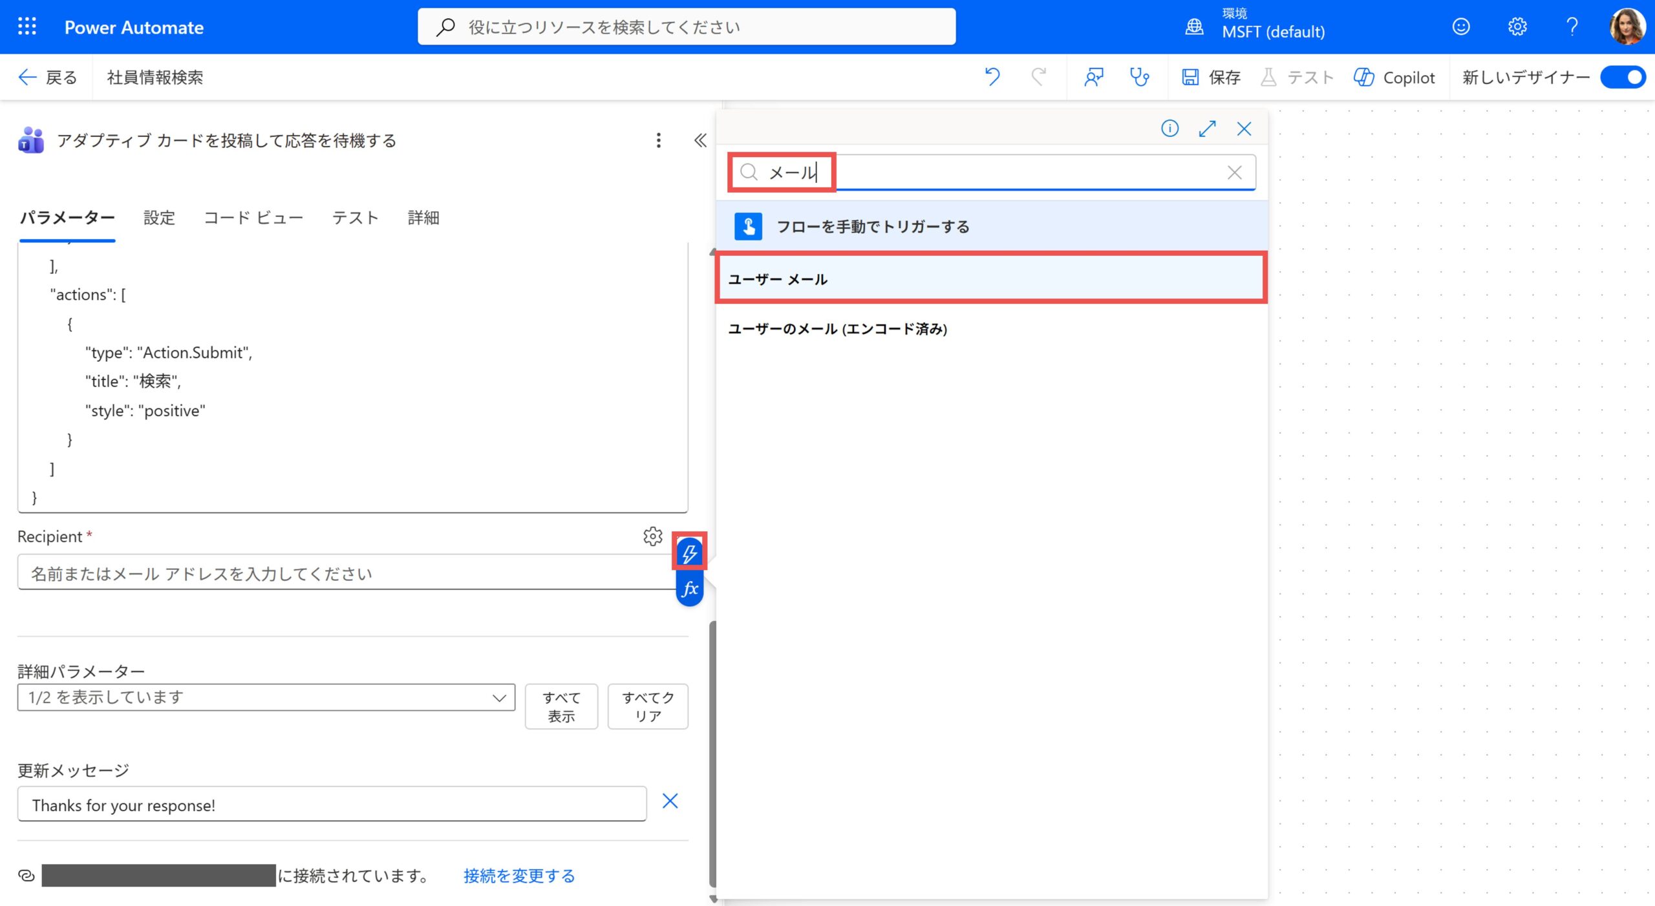Click the Flow checker stethoscope icon
The height and width of the screenshot is (906, 1655).
coord(1138,78)
